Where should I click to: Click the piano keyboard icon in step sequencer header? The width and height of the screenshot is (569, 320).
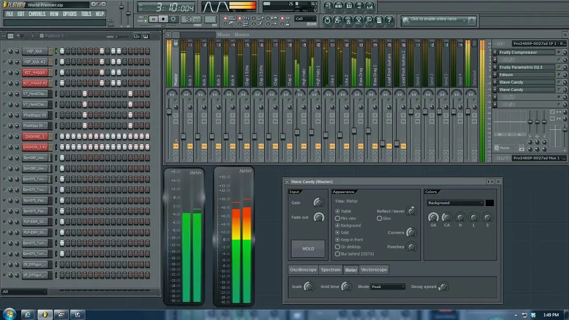(146, 36)
